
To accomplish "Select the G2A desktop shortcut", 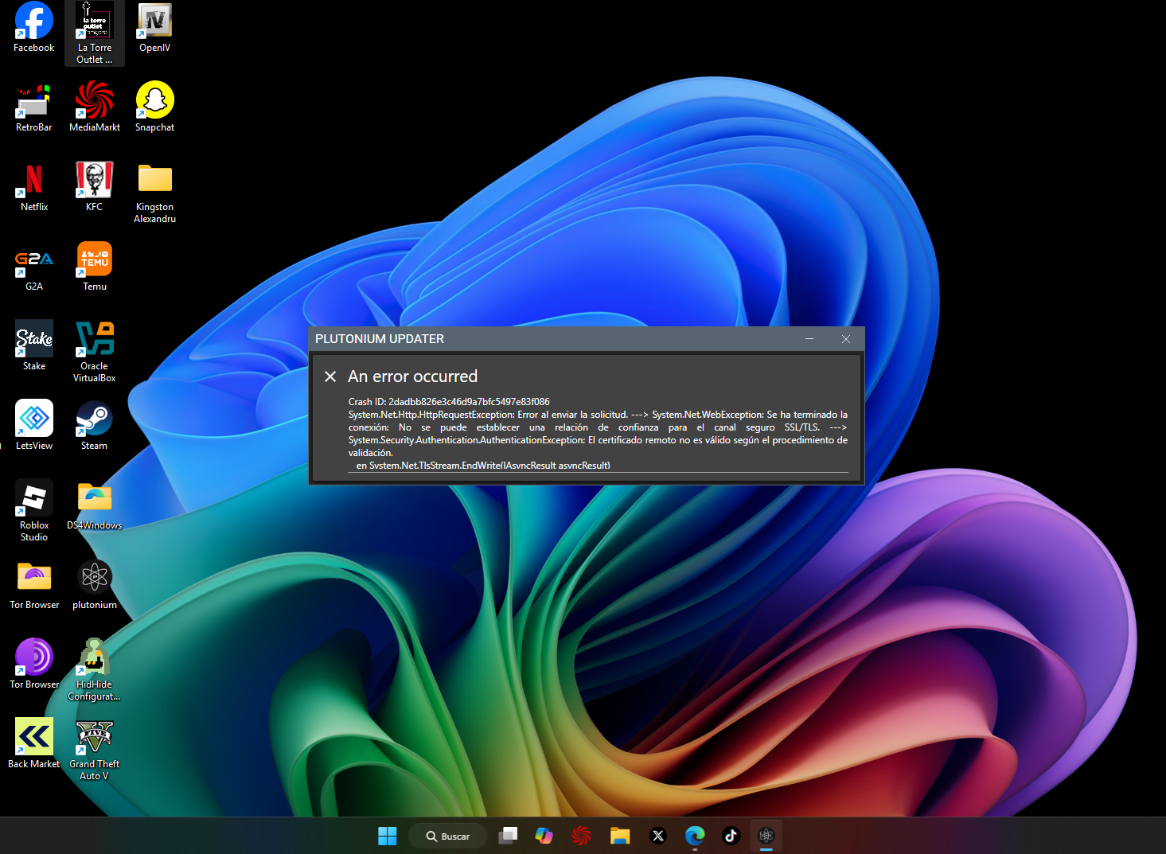I will [x=34, y=267].
